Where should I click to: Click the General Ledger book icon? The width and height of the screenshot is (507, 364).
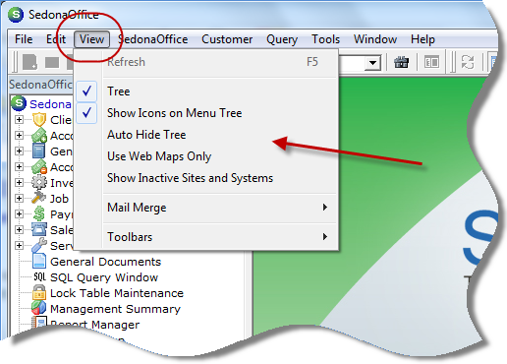[39, 152]
